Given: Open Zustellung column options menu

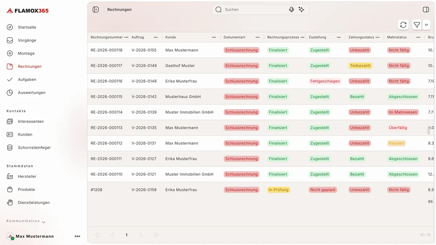Looking at the screenshot, I should 339,37.
